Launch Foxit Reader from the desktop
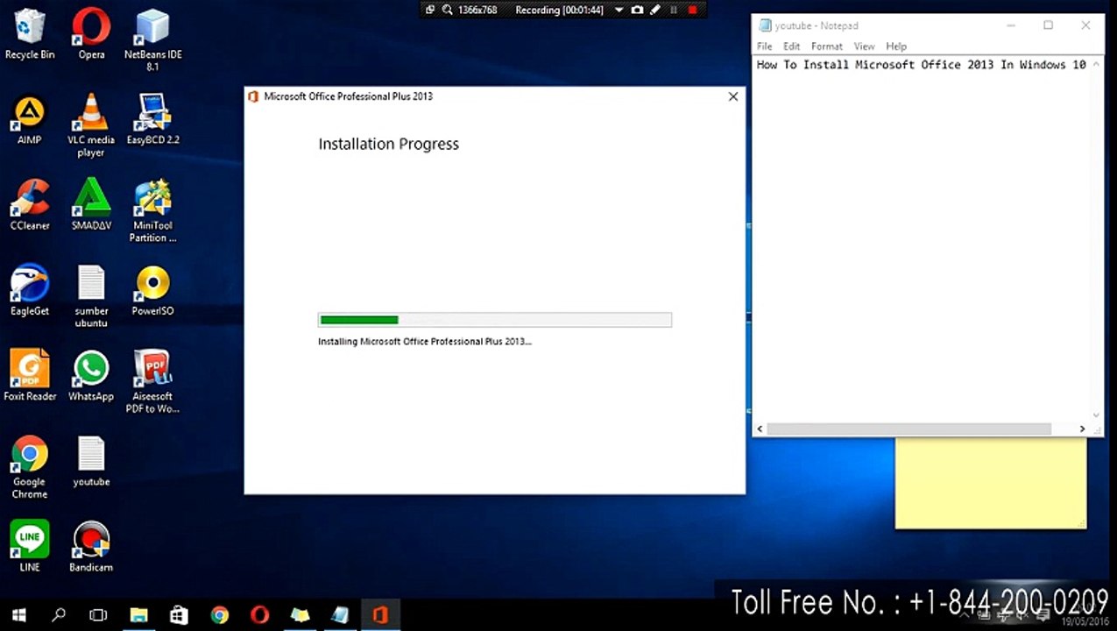The width and height of the screenshot is (1117, 631). pos(30,376)
